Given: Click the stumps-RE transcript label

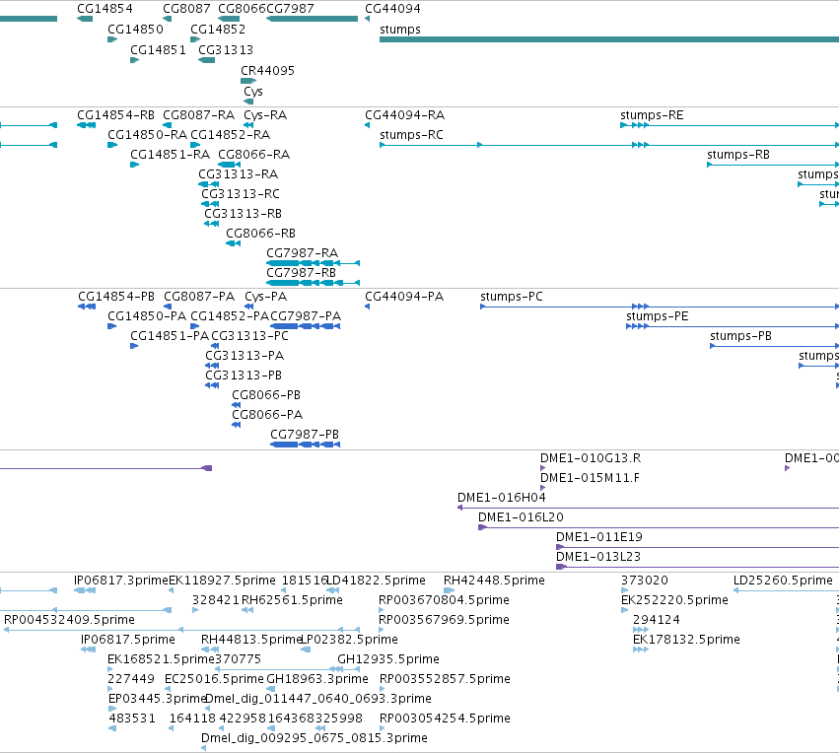Looking at the screenshot, I should coord(652,115).
